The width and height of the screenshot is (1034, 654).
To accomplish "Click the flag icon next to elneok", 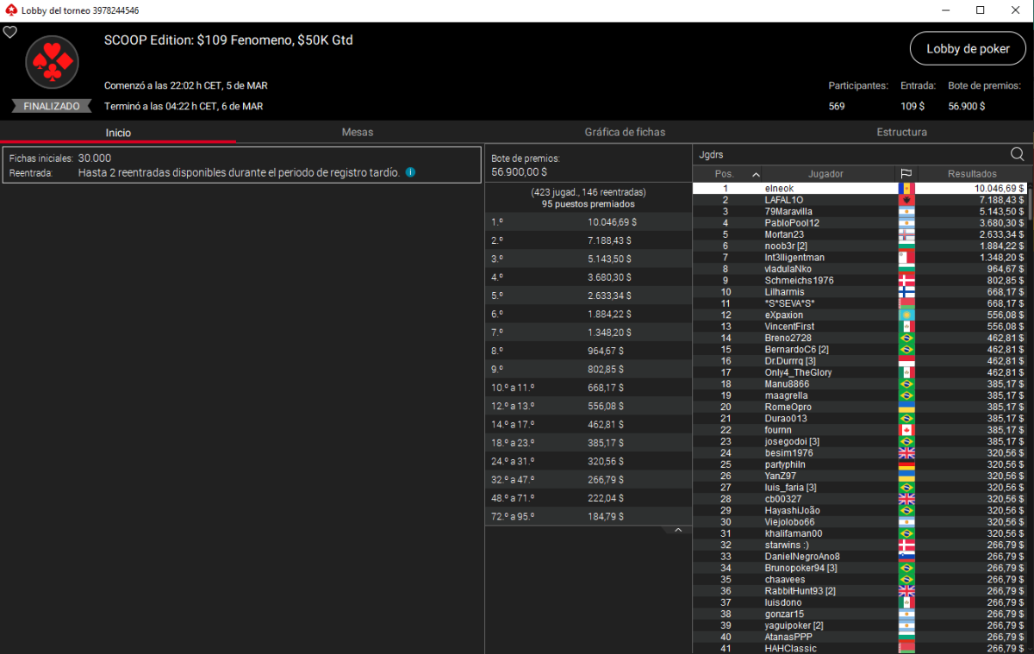I will (x=906, y=188).
